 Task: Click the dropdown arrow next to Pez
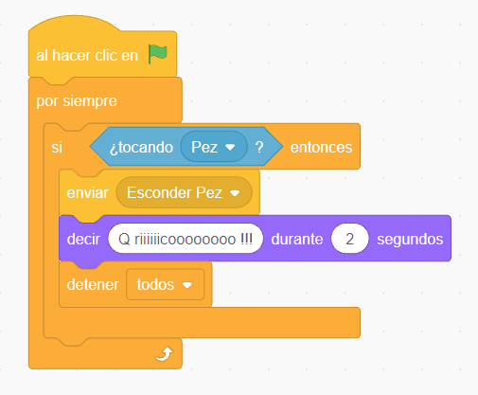pos(230,147)
